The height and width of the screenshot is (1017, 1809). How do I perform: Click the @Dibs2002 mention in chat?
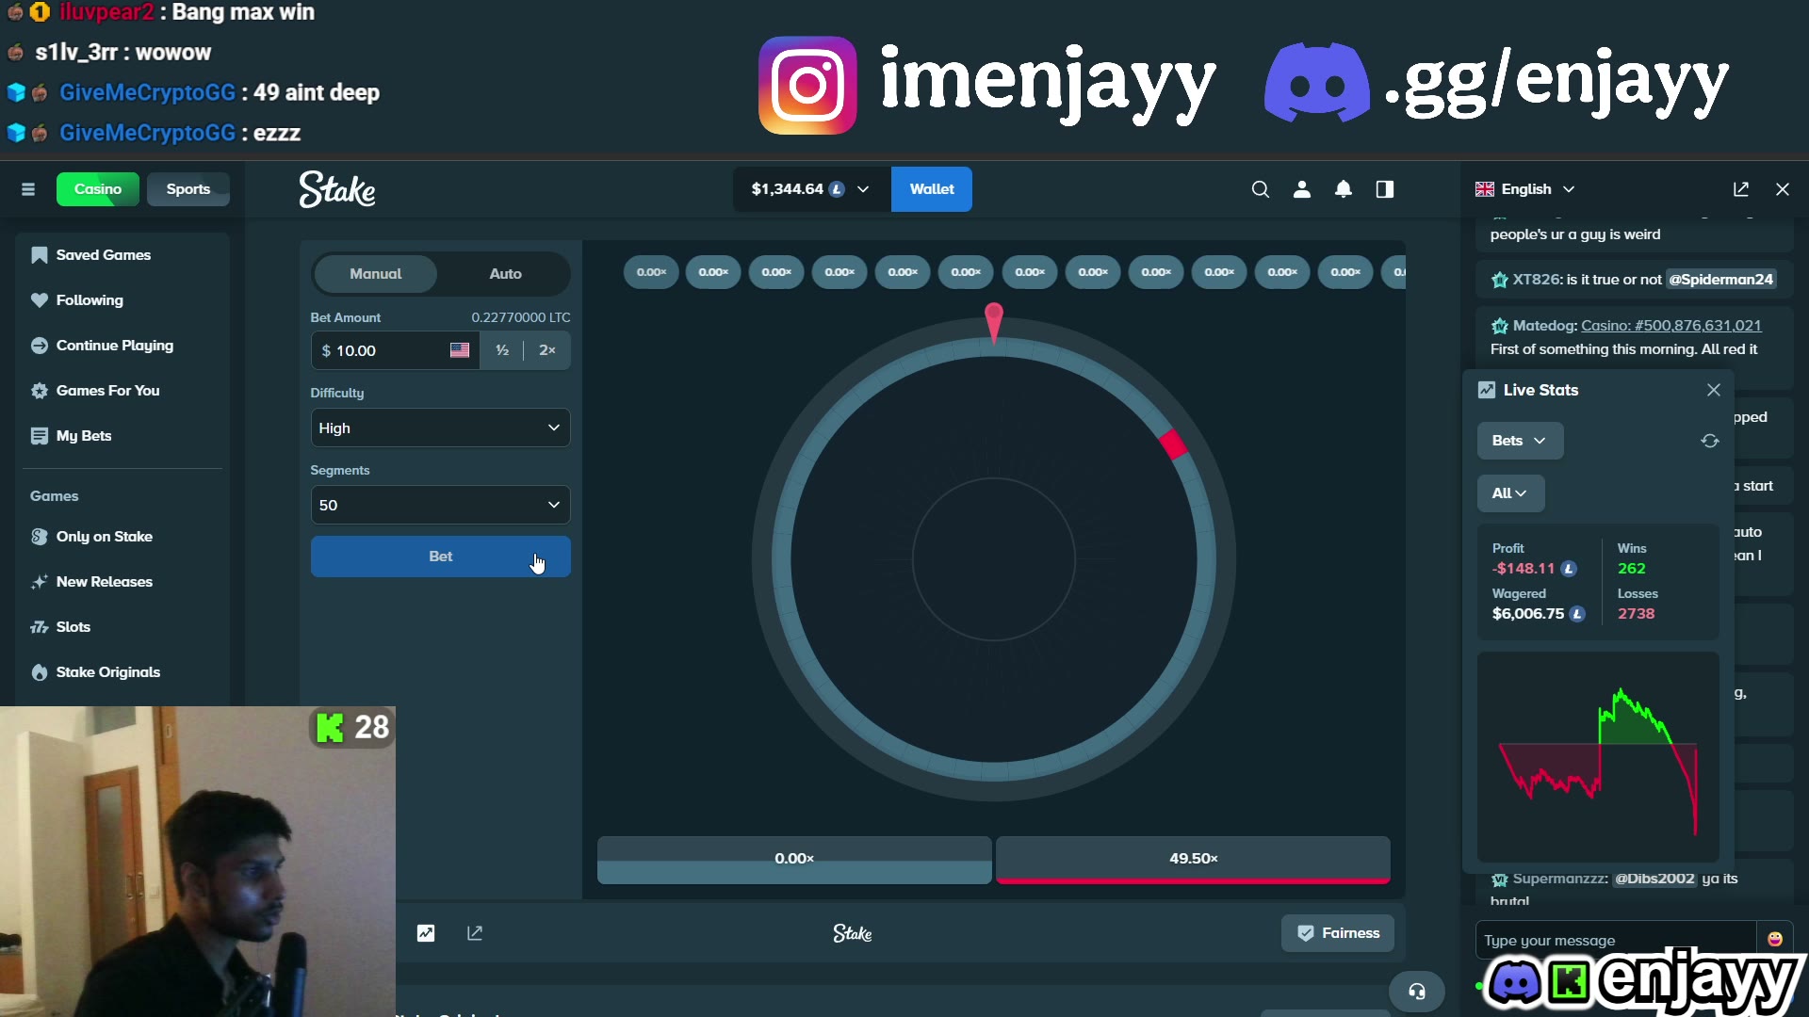tap(1654, 879)
